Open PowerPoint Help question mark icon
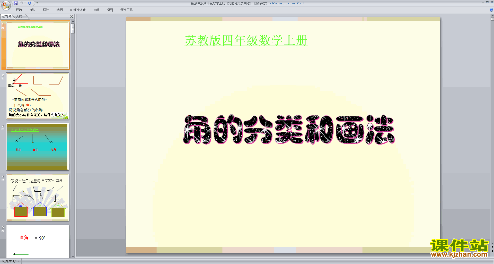This screenshot has width=494, height=264. click(x=491, y=10)
